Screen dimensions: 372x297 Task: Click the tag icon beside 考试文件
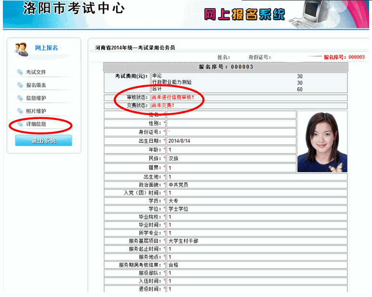pyautogui.click(x=20, y=72)
